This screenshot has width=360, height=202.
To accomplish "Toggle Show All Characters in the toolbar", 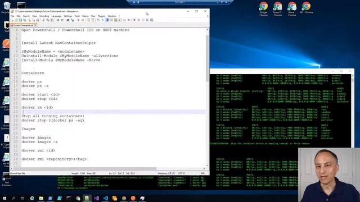I will pyautogui.click(x=102, y=20).
